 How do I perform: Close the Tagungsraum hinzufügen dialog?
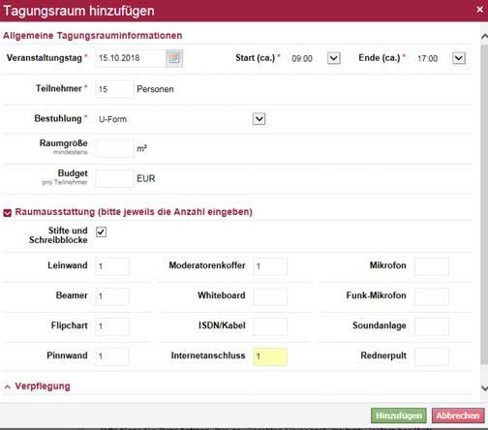tap(479, 10)
